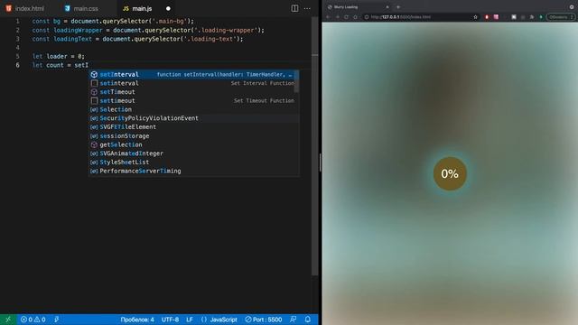Open browser tab search at top right

(572, 7)
